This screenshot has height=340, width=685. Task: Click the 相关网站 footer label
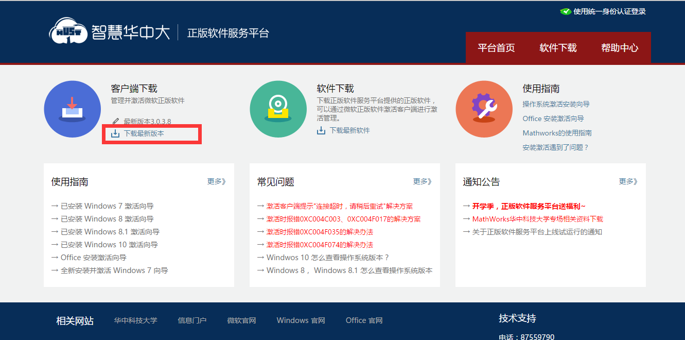tap(75, 321)
